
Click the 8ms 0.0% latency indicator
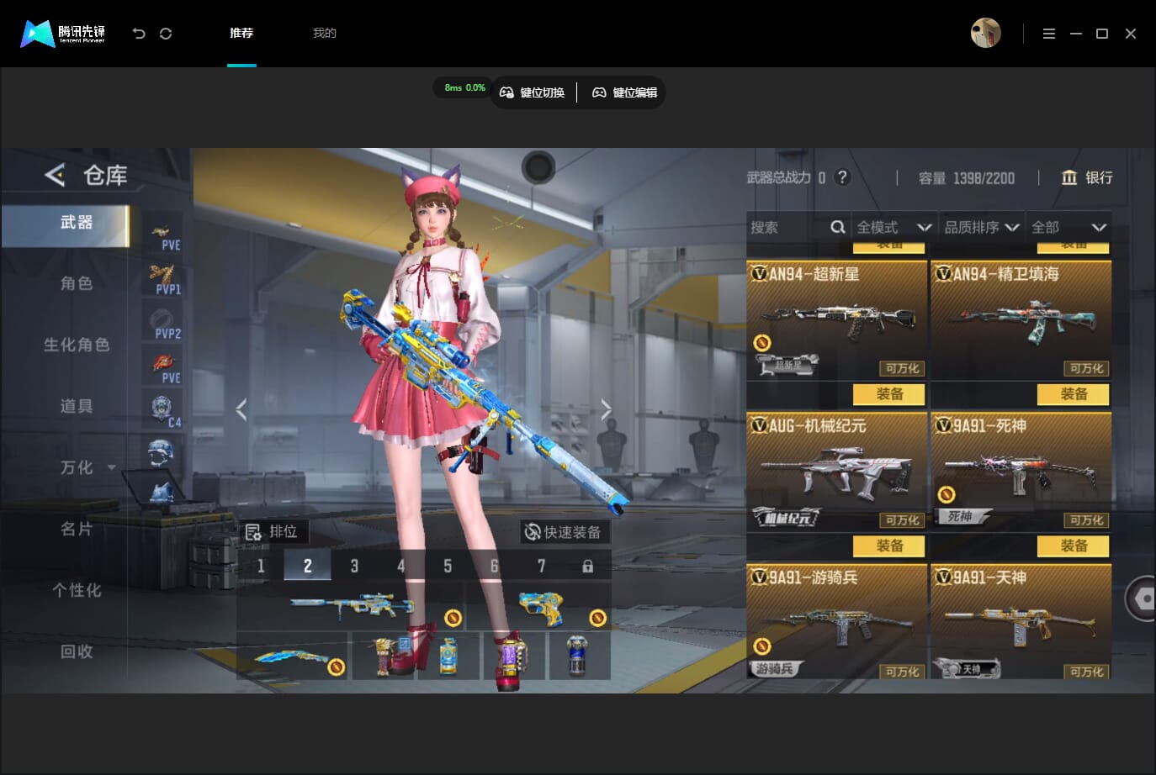[x=464, y=87]
